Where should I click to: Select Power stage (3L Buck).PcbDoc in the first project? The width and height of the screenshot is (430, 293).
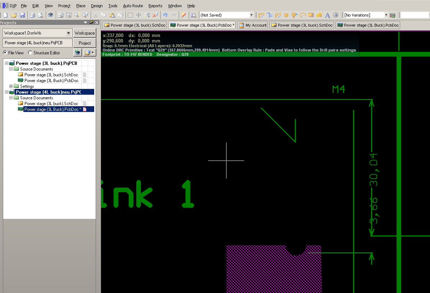tap(51, 81)
